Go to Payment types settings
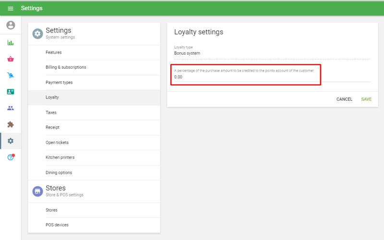 coord(59,83)
